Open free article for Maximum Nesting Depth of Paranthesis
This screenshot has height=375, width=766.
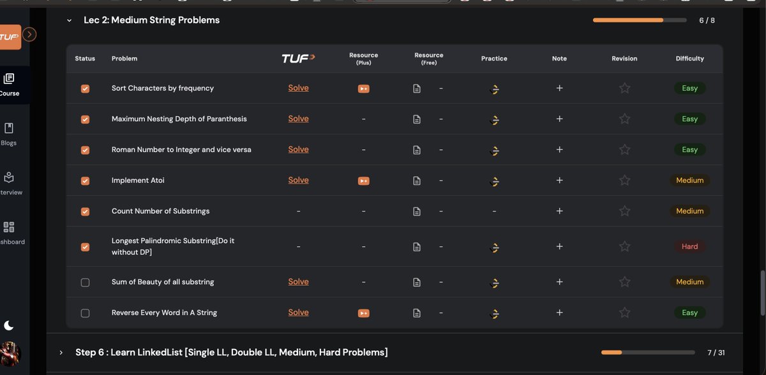tap(417, 119)
